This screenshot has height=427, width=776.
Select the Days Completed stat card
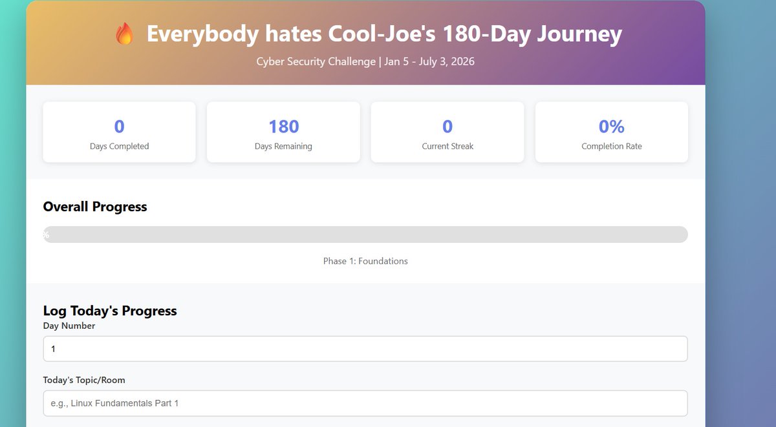(119, 132)
